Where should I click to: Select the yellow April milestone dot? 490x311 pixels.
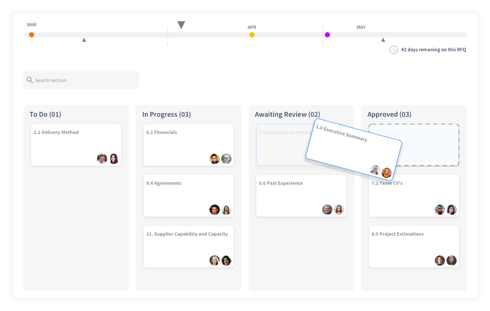pos(252,35)
